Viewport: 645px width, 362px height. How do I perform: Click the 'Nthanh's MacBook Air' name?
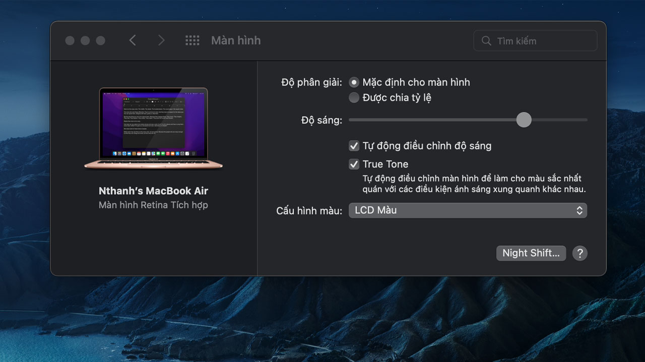(x=153, y=191)
